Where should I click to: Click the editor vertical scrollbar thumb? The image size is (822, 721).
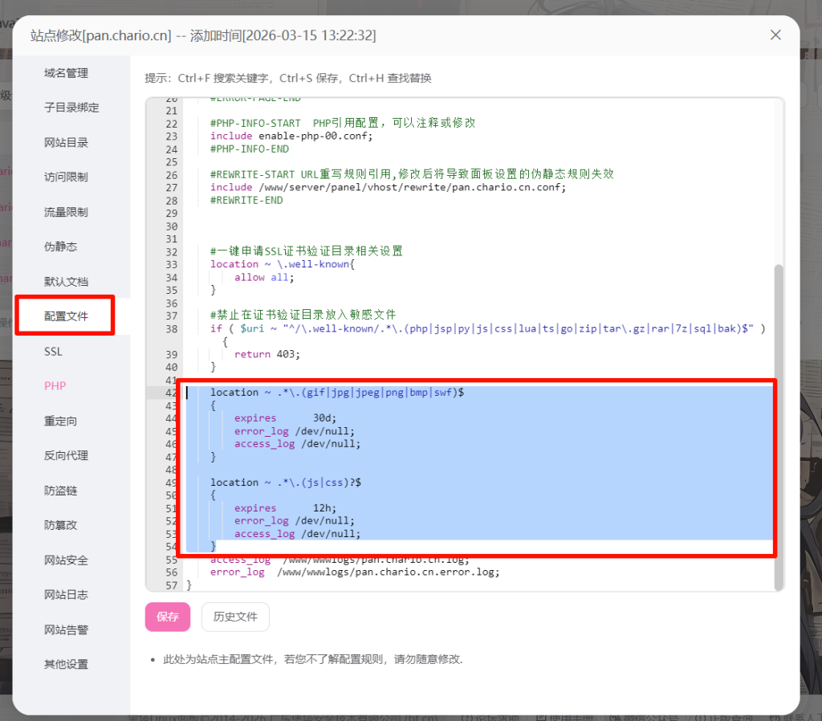(x=778, y=426)
